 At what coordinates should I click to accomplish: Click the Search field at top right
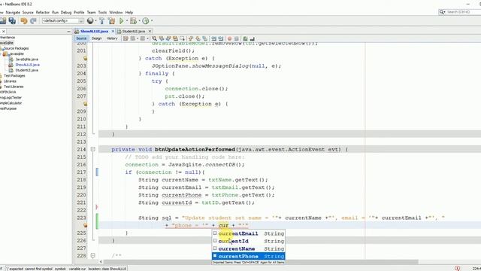[463, 12]
